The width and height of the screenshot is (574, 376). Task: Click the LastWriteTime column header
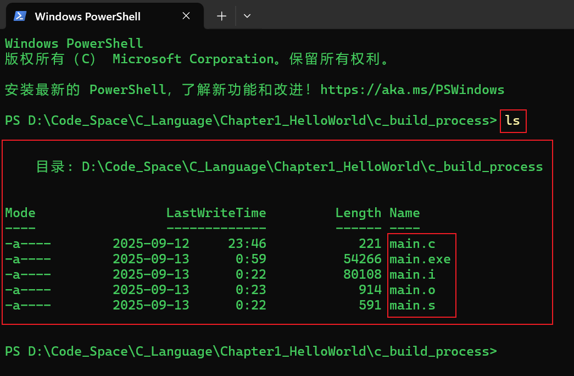coord(216,213)
